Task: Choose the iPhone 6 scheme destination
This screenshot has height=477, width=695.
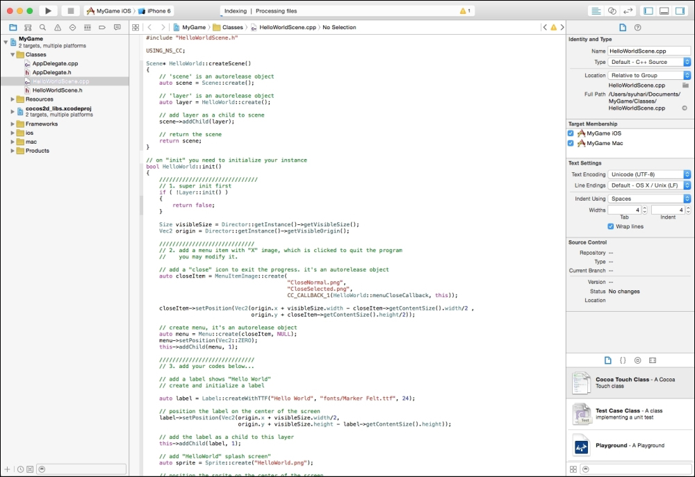Action: coord(154,11)
